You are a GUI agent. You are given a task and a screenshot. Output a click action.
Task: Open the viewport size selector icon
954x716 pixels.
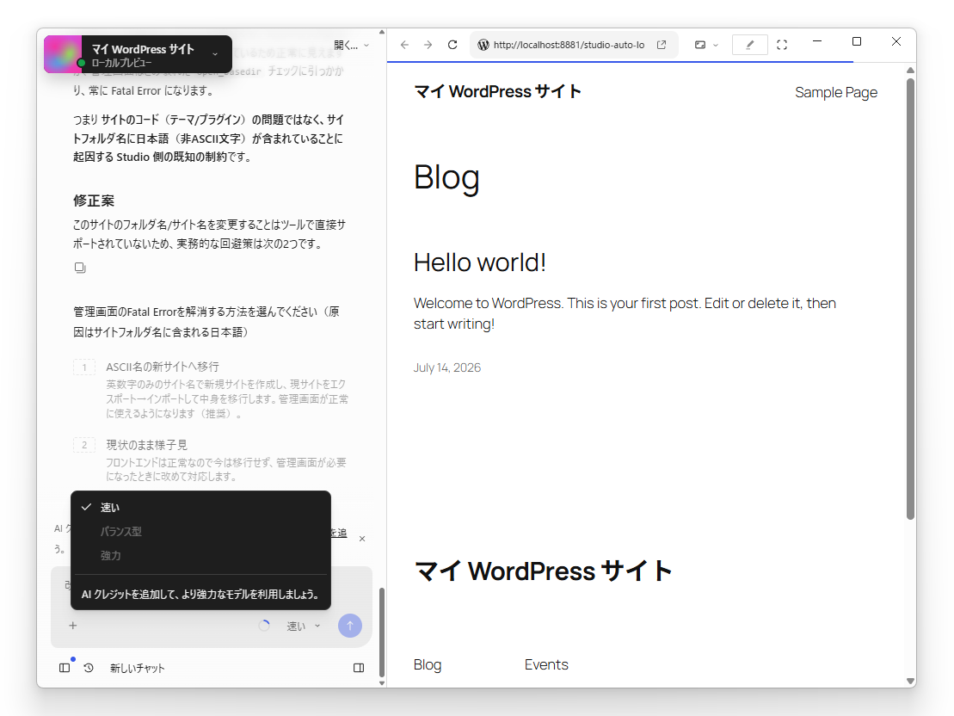(x=700, y=45)
